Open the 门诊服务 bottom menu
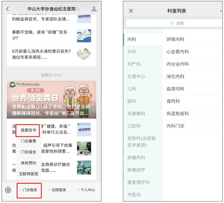The image size is (224, 203). (29, 190)
